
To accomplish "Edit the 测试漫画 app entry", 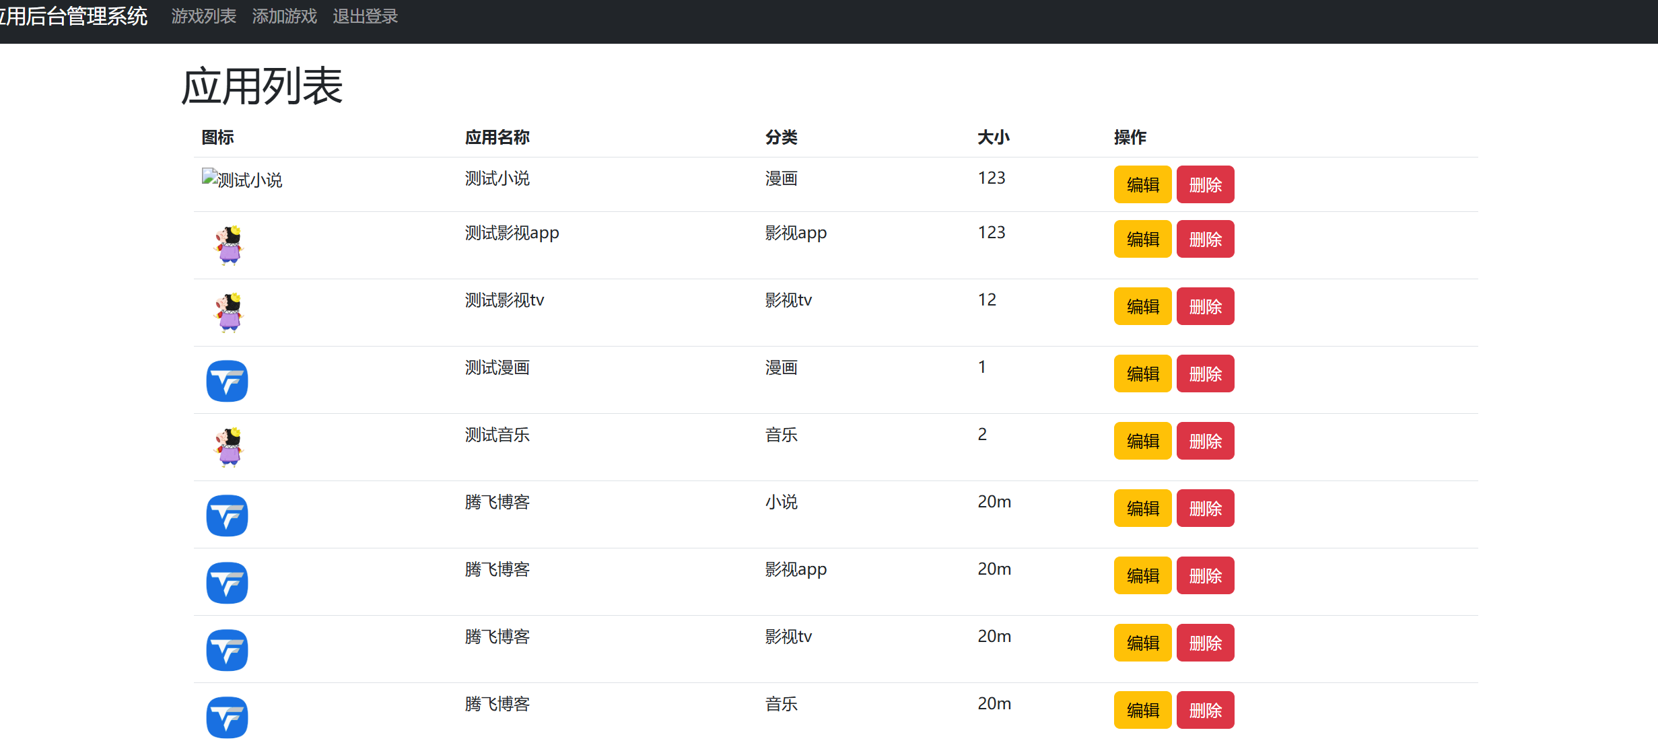I will 1142,373.
